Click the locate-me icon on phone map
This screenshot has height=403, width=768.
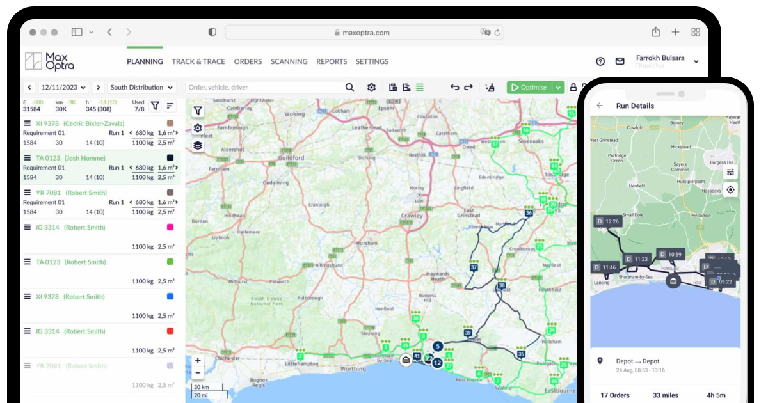pyautogui.click(x=730, y=190)
